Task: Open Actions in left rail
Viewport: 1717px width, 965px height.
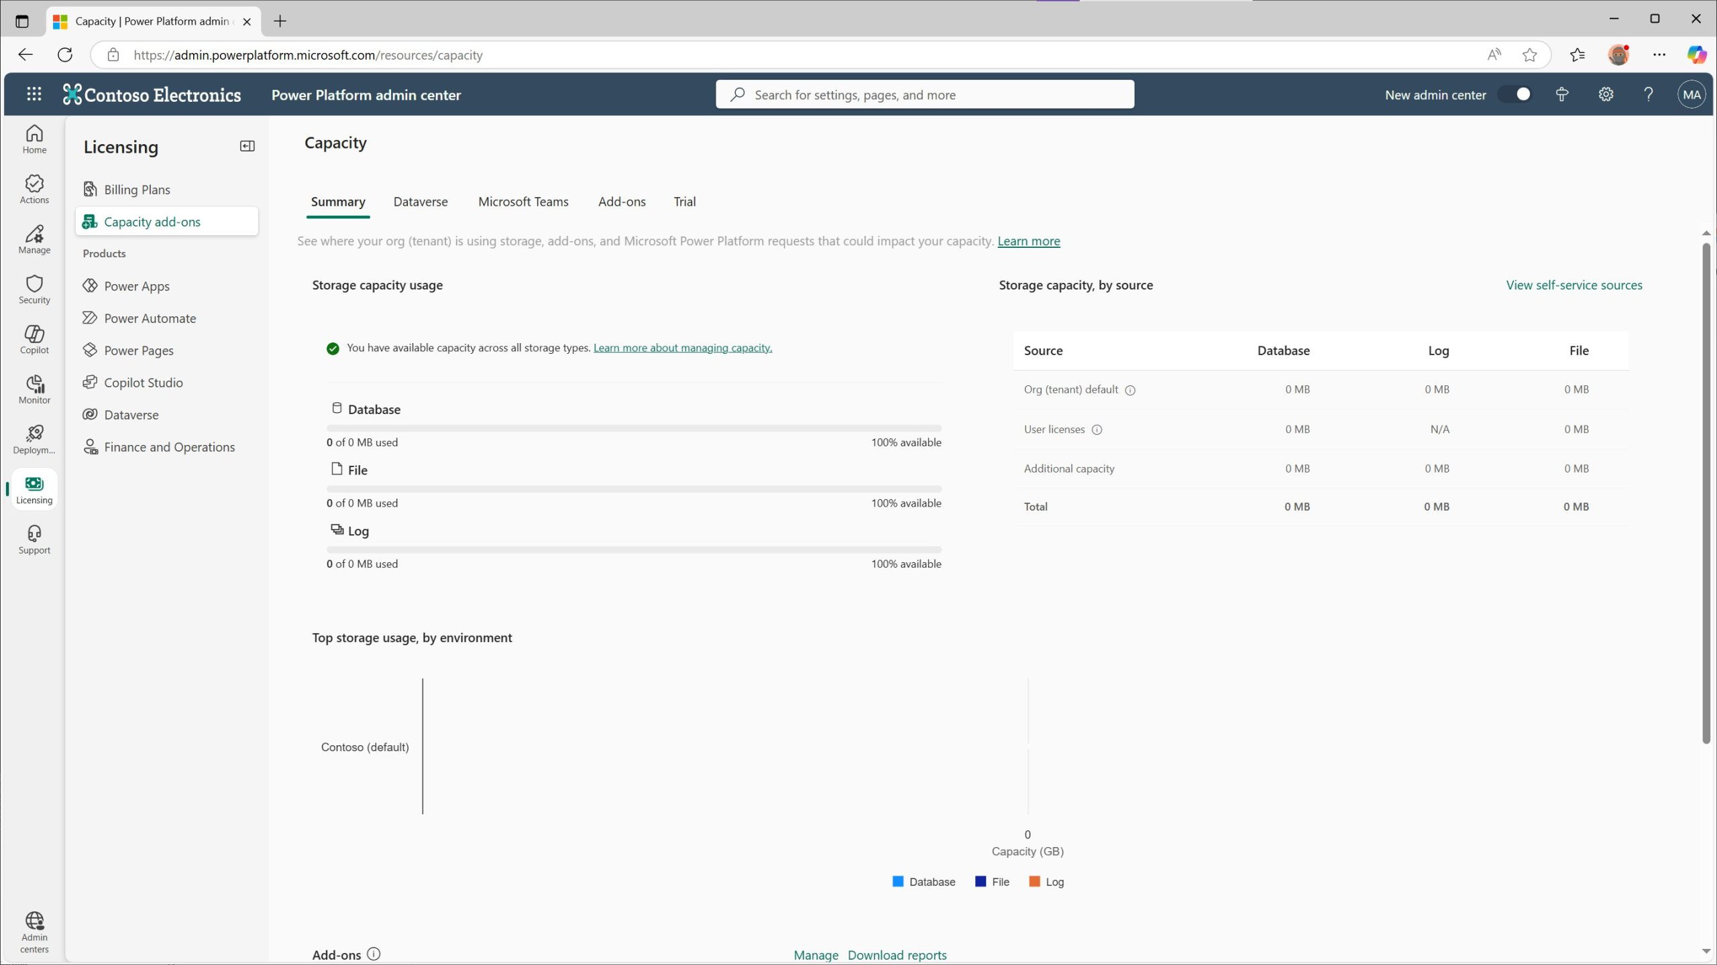Action: (34, 190)
